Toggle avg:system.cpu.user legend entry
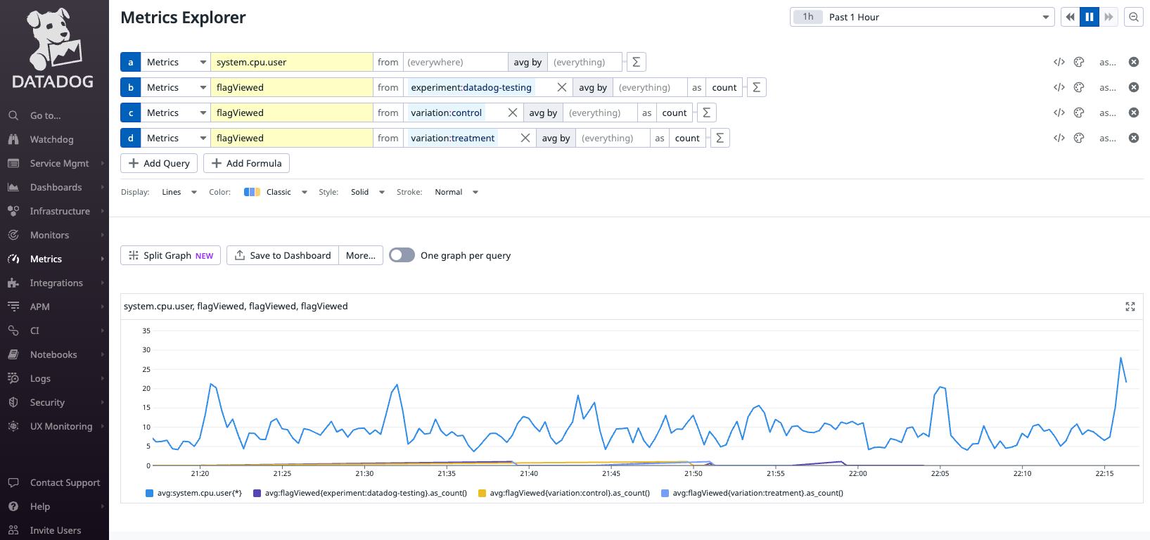 [193, 493]
